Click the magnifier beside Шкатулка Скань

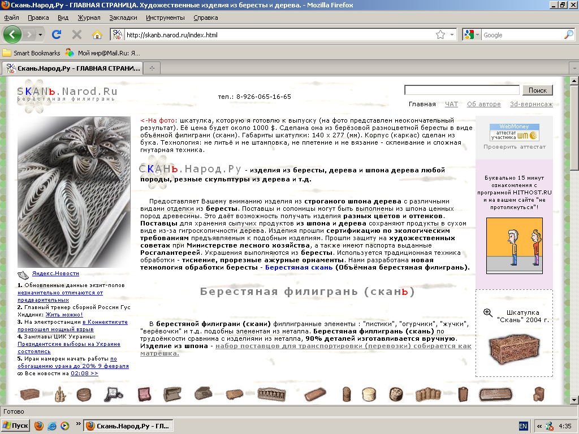point(487,313)
